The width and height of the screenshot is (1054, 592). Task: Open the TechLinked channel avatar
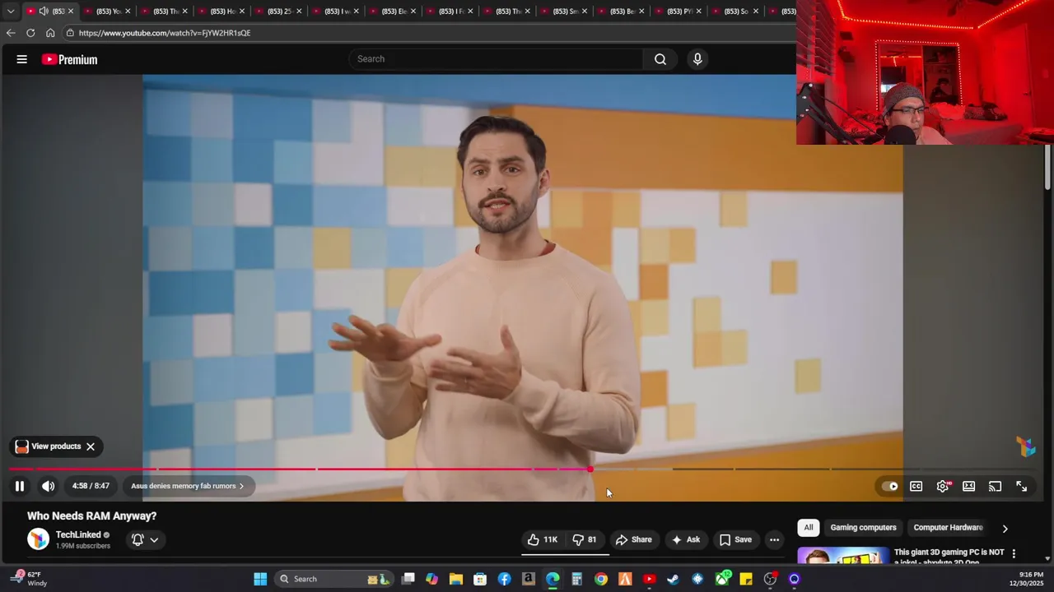point(38,539)
